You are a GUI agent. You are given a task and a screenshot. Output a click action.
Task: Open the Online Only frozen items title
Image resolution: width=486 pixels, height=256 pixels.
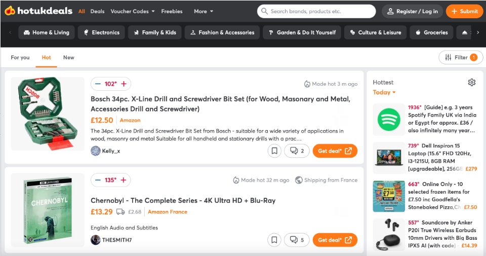coord(438,196)
